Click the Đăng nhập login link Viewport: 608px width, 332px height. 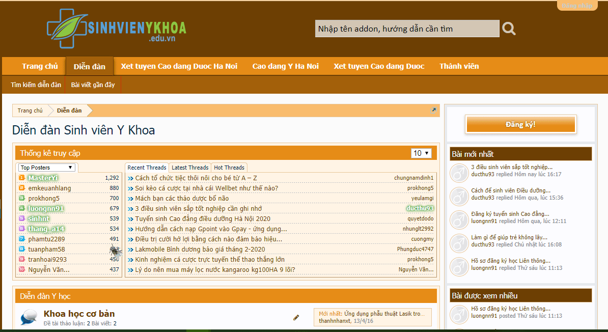(x=577, y=6)
